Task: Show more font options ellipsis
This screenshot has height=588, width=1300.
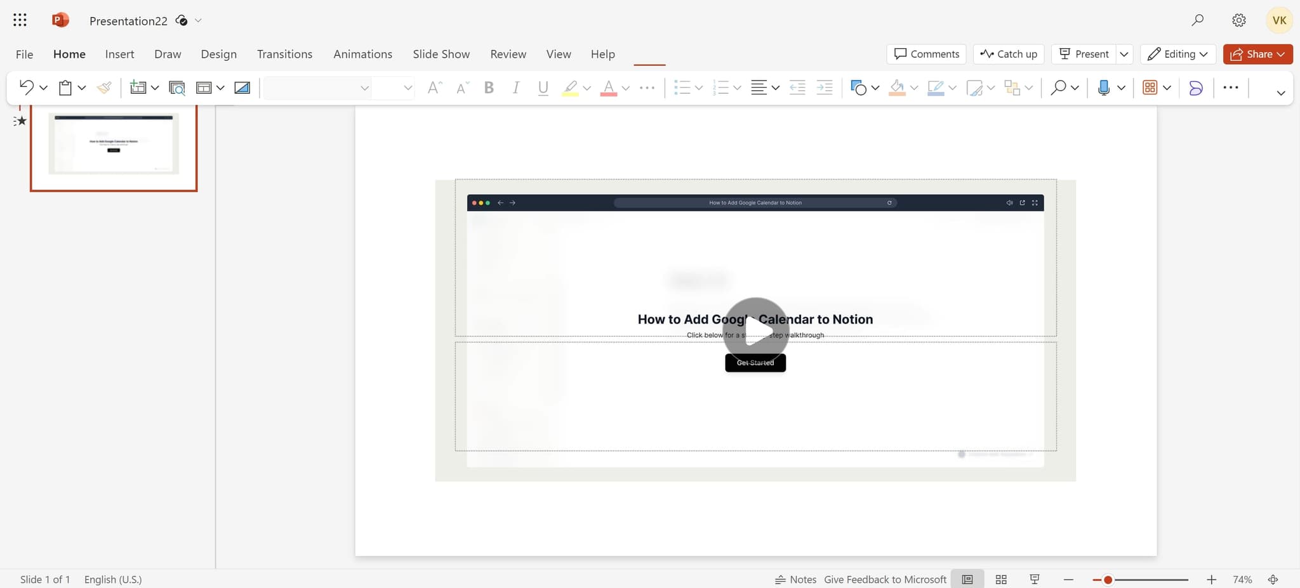Action: tap(647, 88)
